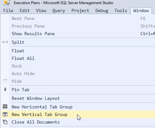Click the Split icon in Window menu

click(x=5, y=42)
